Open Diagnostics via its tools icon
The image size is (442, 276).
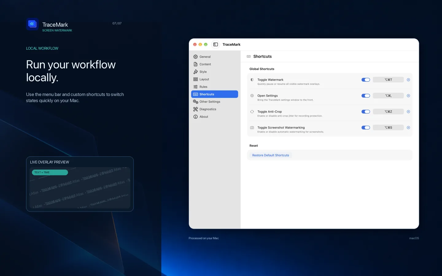[x=196, y=109]
